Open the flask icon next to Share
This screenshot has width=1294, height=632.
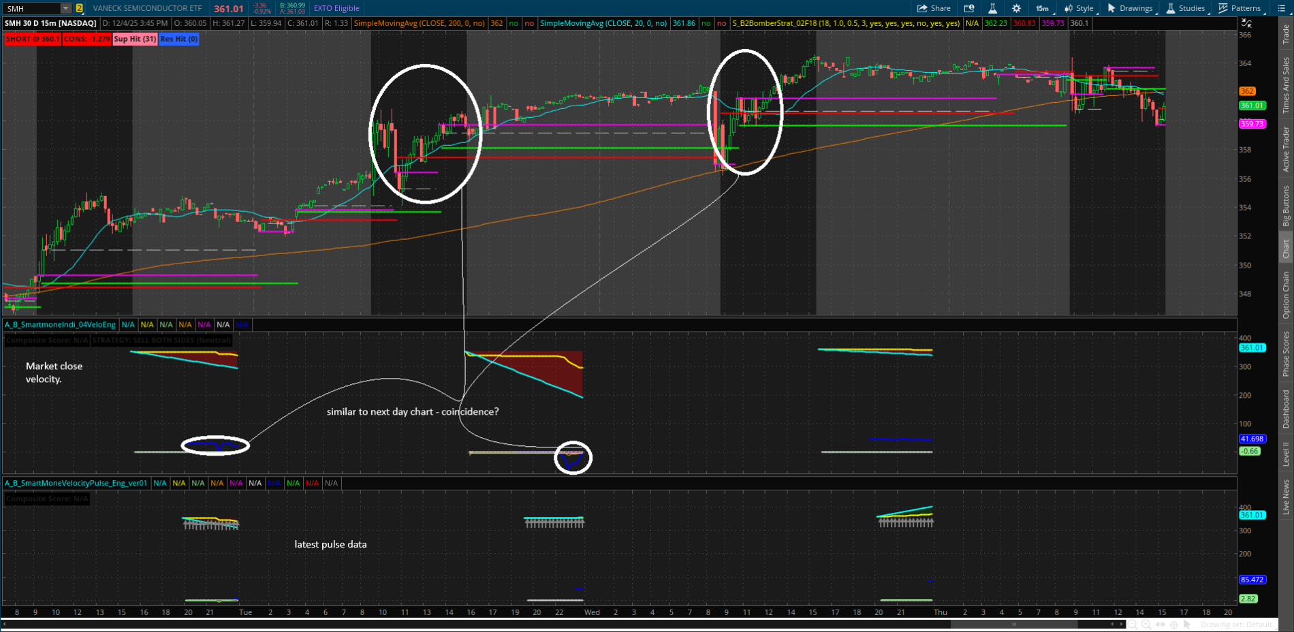pyautogui.click(x=992, y=8)
